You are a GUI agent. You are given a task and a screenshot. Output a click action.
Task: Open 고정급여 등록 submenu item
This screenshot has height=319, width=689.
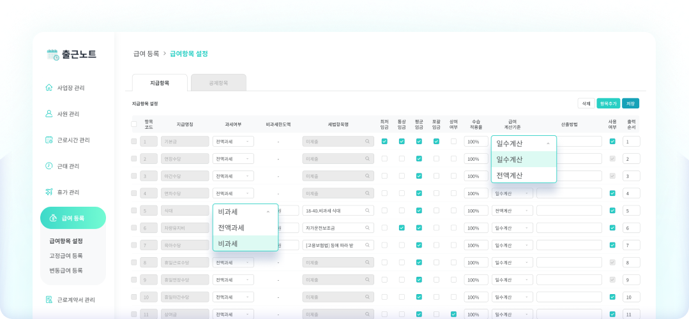[x=66, y=256]
